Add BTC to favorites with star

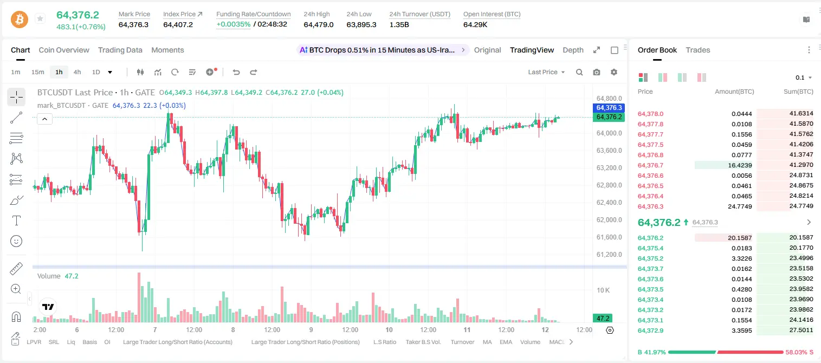tap(40, 19)
